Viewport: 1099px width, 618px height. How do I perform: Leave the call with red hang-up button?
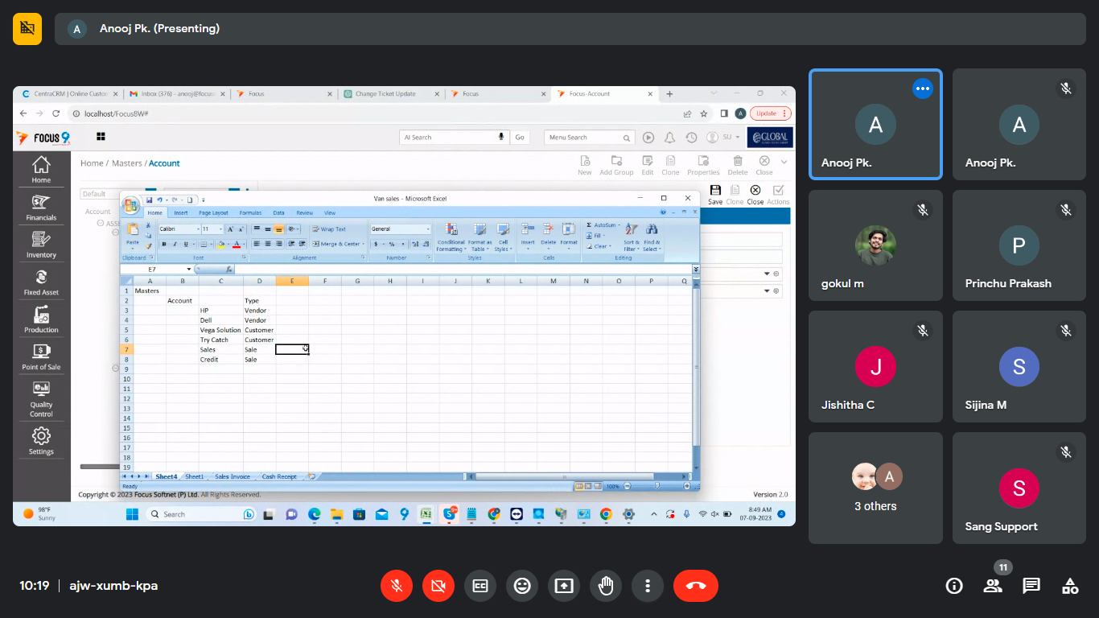(696, 586)
